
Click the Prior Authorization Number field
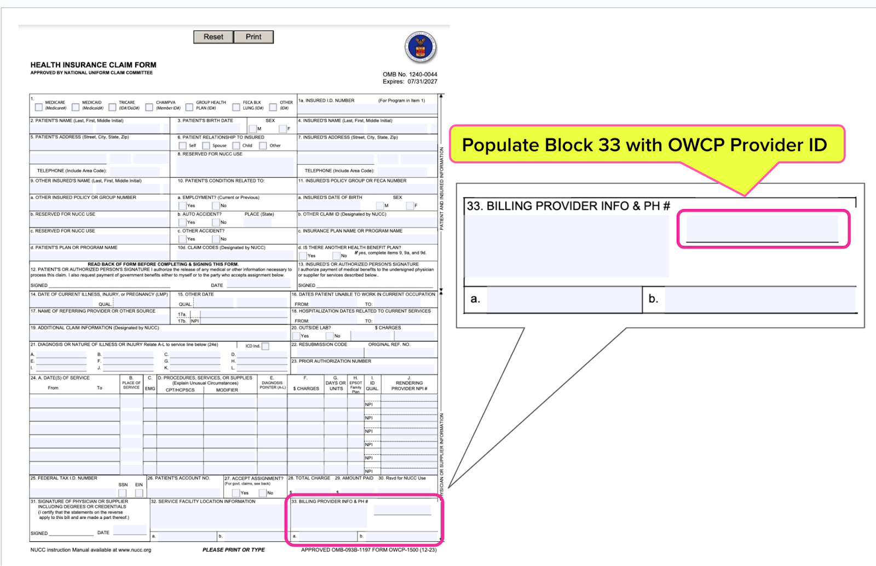tap(363, 369)
